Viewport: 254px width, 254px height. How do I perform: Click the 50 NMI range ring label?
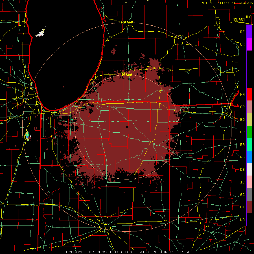(127, 75)
